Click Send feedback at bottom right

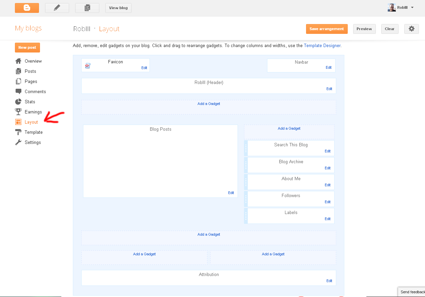point(412,292)
